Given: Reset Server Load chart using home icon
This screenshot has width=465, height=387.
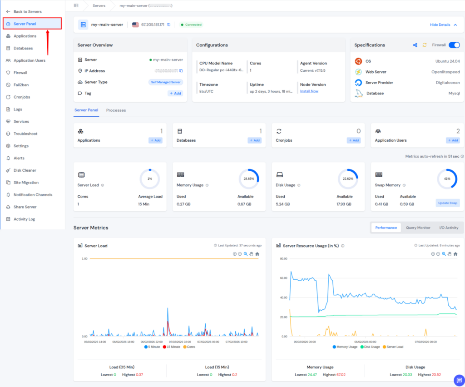Looking at the screenshot, I should pos(257,254).
